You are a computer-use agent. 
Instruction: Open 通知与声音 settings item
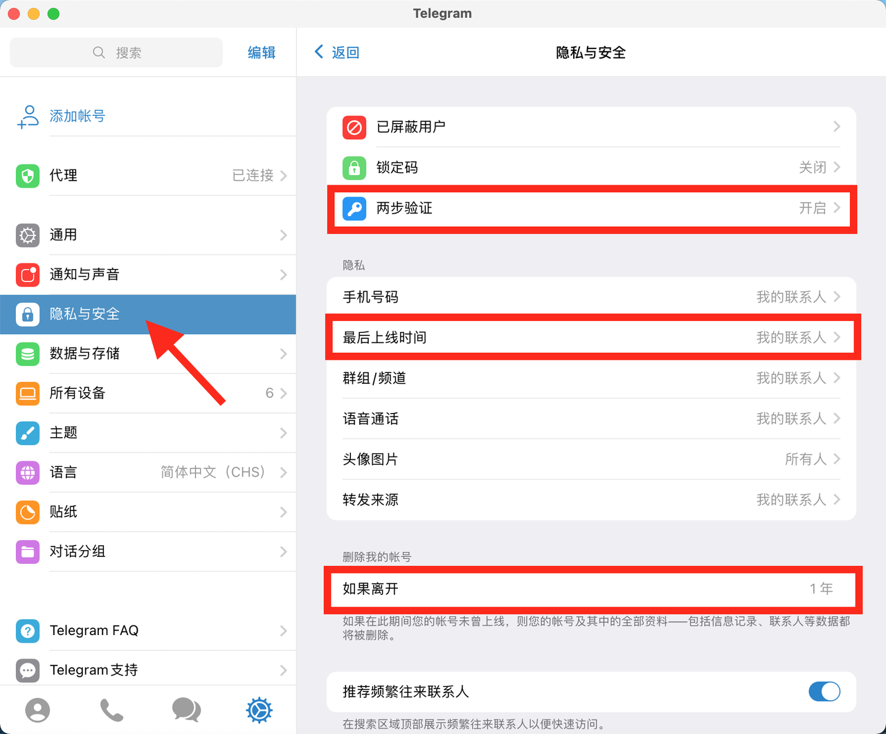click(x=148, y=275)
